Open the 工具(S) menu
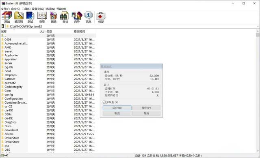The height and width of the screenshot is (158, 260). tap(26, 9)
